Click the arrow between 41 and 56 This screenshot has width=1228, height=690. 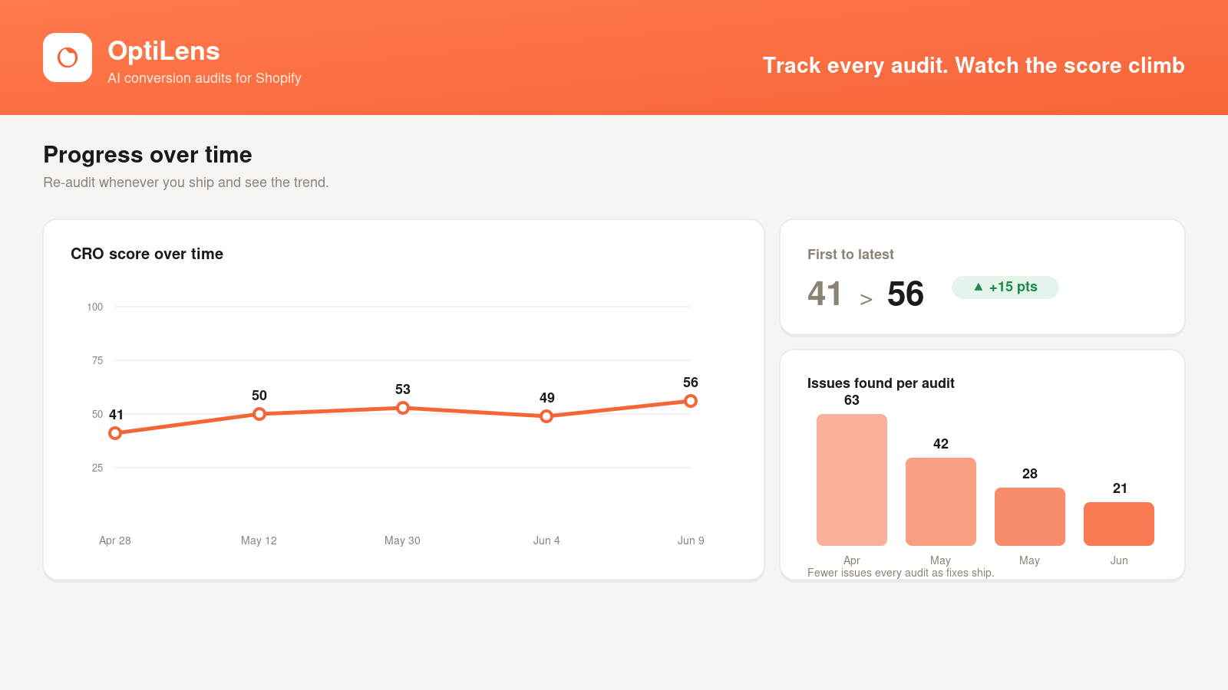point(866,300)
